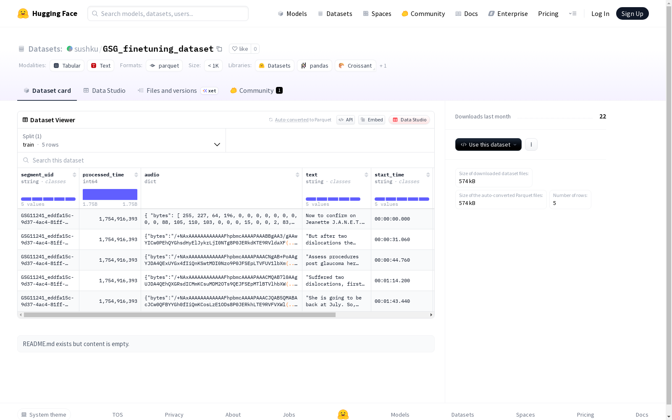Click the Hugging Face logo icon
This screenshot has width=672, height=420.
tap(23, 13)
